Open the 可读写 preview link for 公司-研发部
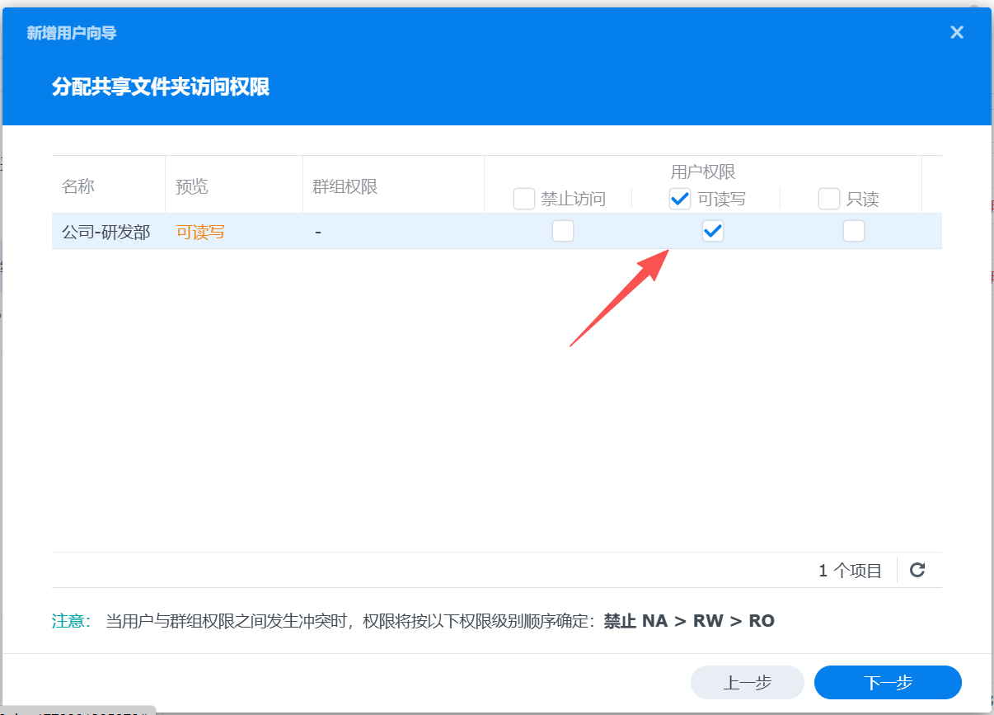The width and height of the screenshot is (994, 715). point(200,232)
